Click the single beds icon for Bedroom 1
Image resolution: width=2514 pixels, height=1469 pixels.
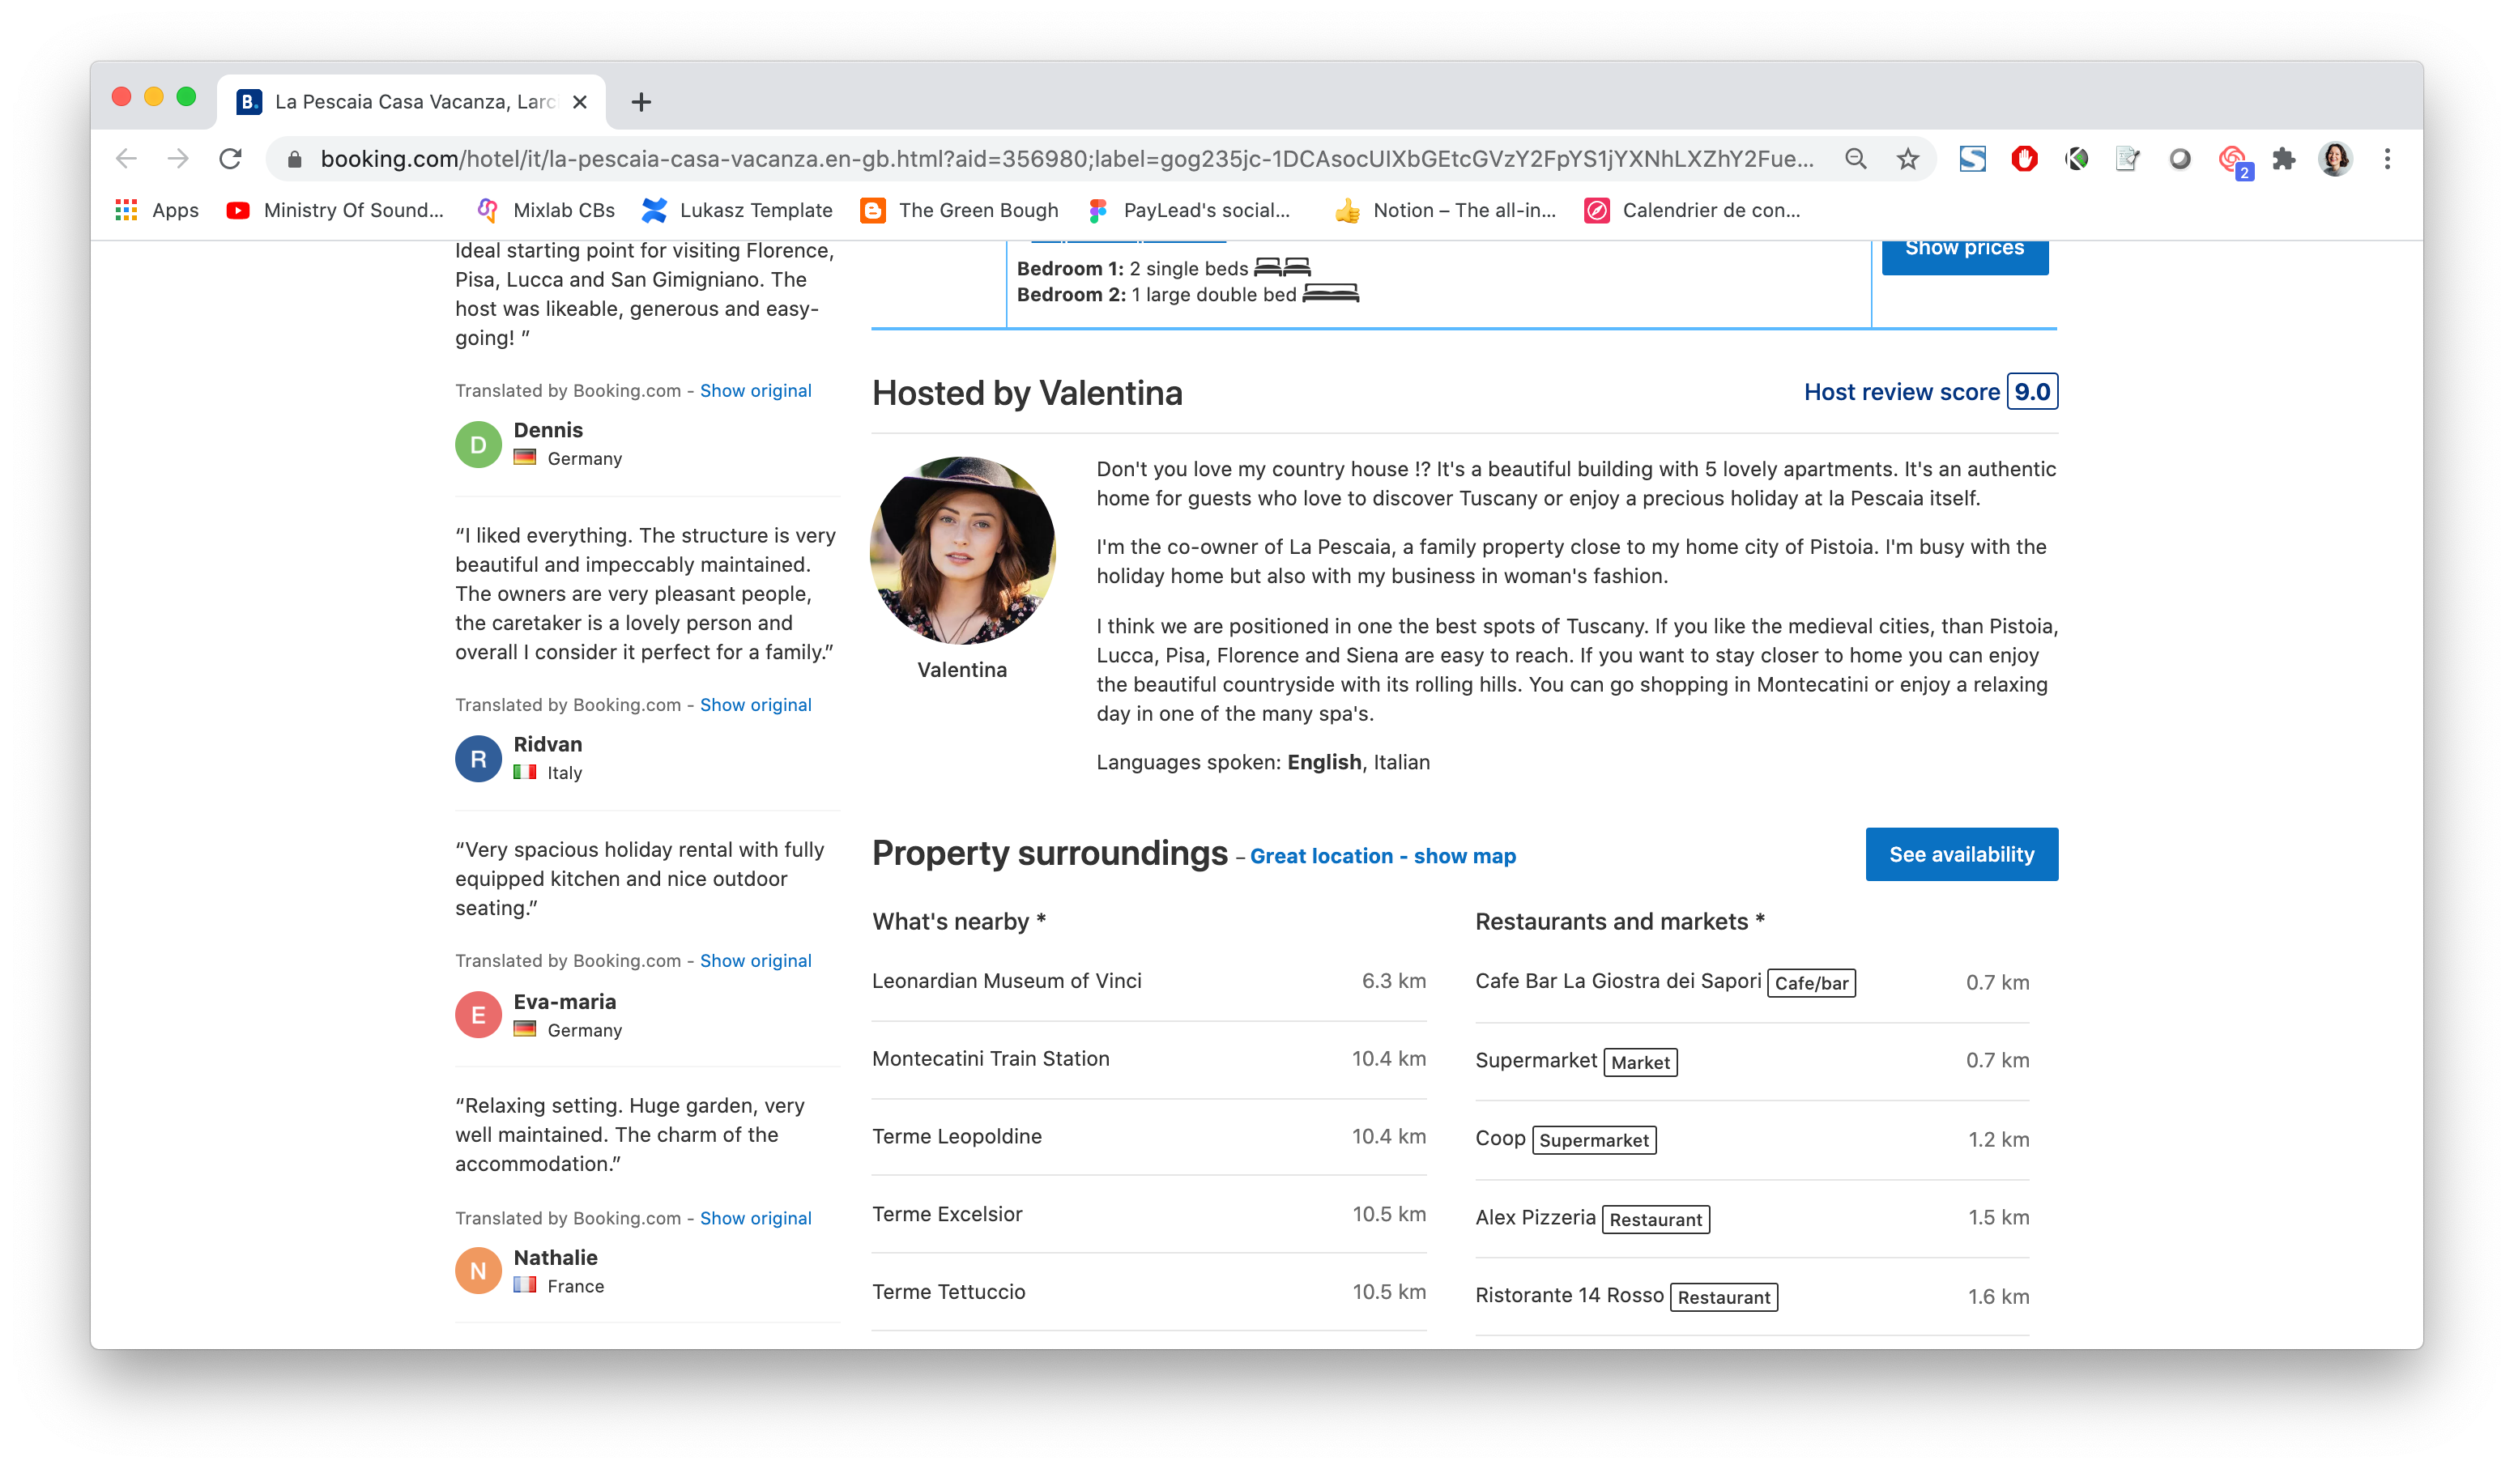1282,268
